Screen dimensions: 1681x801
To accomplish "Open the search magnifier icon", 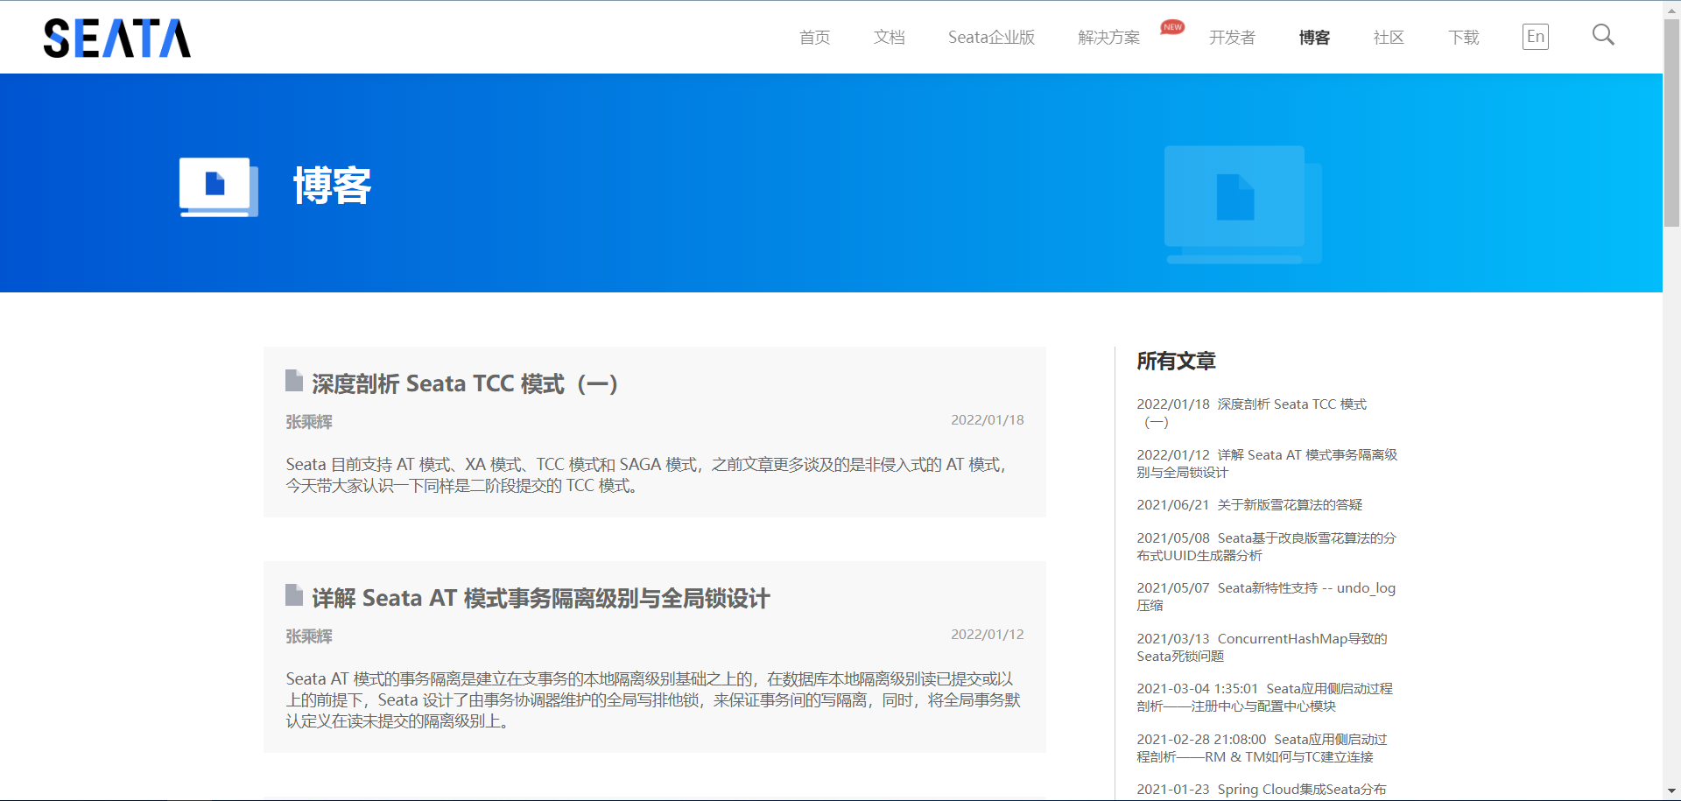I will coord(1602,36).
